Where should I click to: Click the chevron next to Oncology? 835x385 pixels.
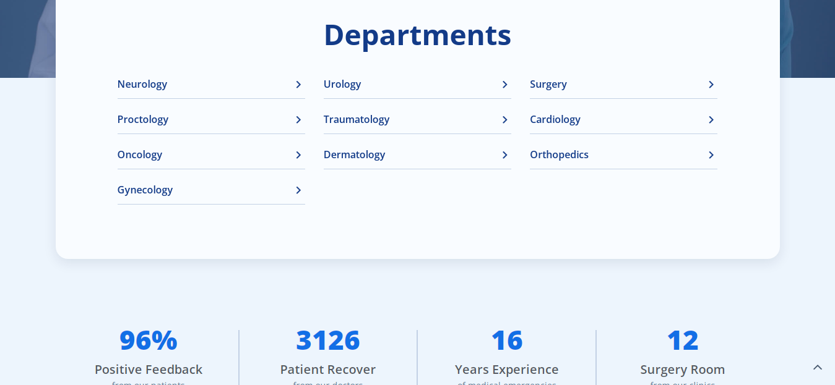(x=298, y=155)
